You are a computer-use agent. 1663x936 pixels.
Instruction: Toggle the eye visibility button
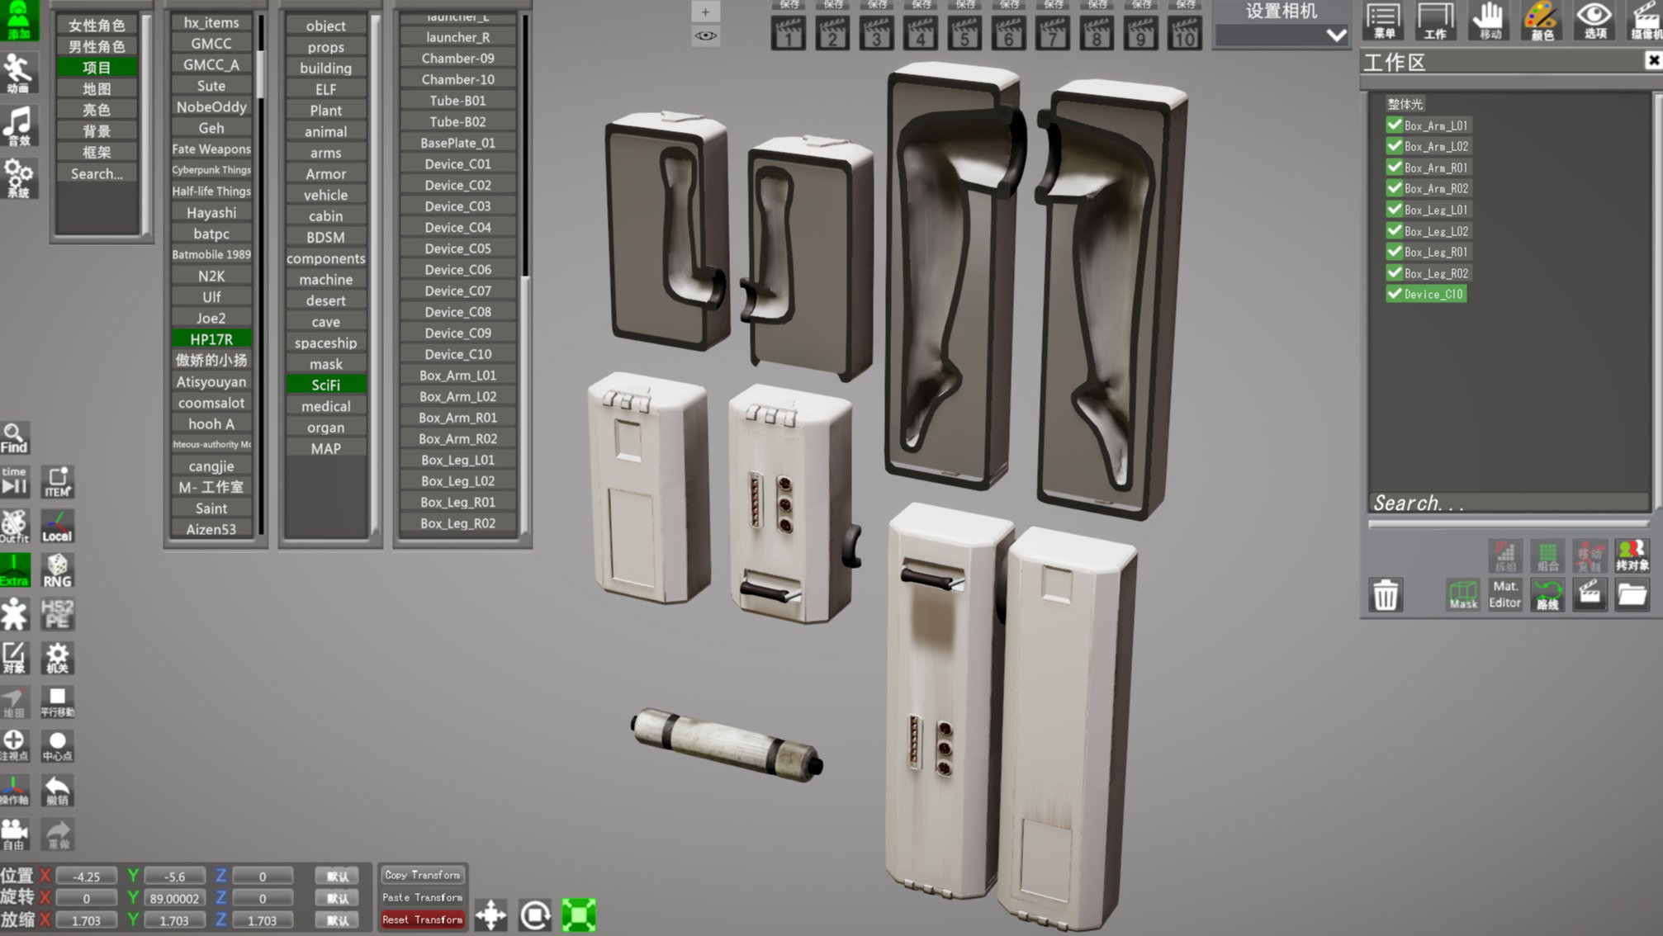705,35
